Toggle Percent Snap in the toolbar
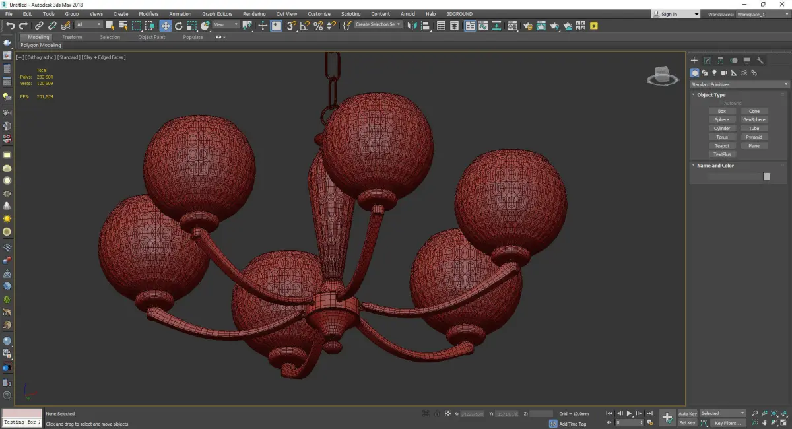 coord(318,26)
